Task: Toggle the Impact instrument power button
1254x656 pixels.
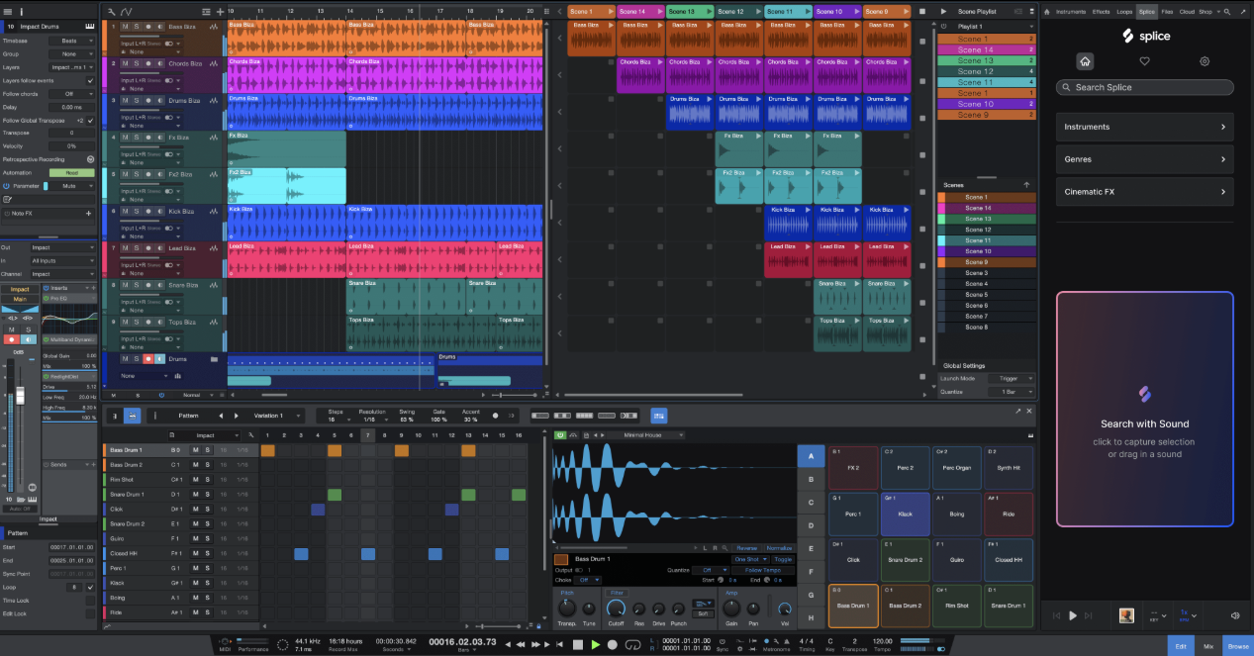Action: point(559,435)
